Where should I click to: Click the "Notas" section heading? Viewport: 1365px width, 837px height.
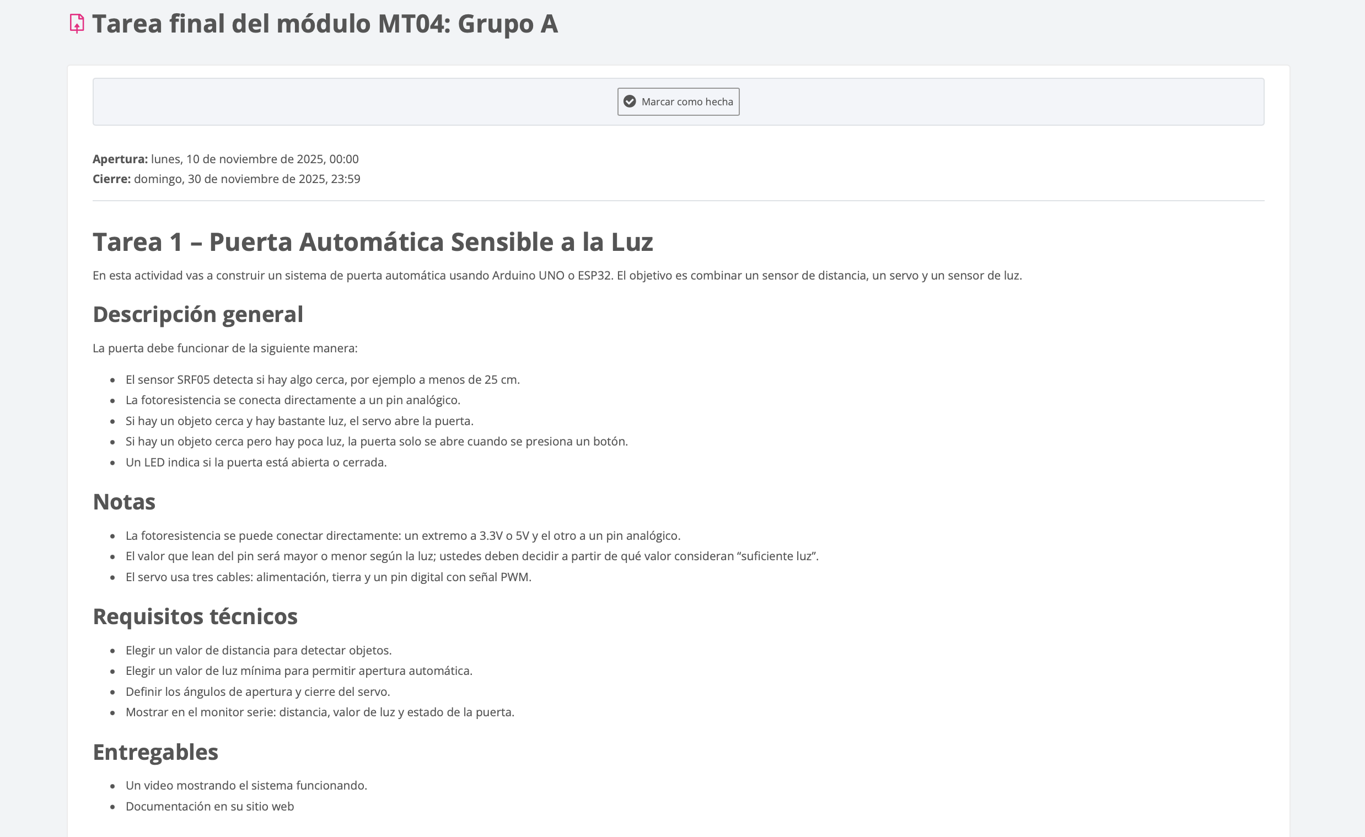point(124,502)
